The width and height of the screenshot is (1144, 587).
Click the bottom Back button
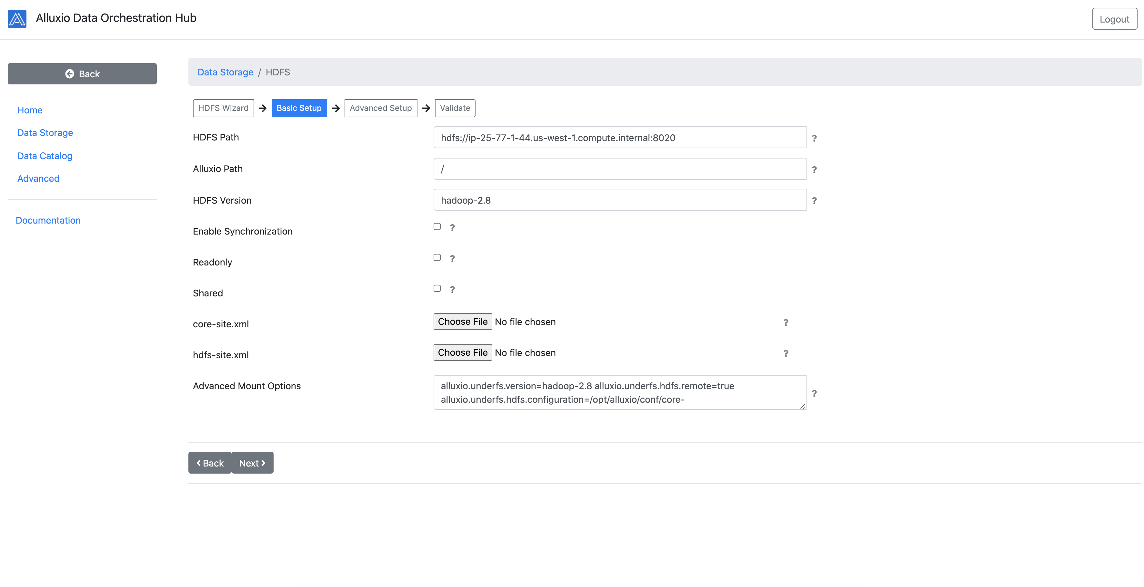pyautogui.click(x=210, y=463)
